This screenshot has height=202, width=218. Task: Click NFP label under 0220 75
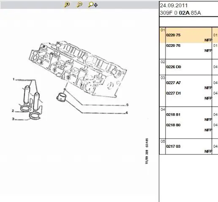pyautogui.click(x=208, y=40)
